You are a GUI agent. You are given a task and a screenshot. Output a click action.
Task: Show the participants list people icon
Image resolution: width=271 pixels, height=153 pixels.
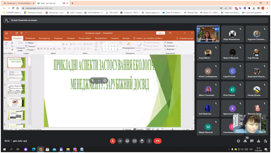[245, 141]
